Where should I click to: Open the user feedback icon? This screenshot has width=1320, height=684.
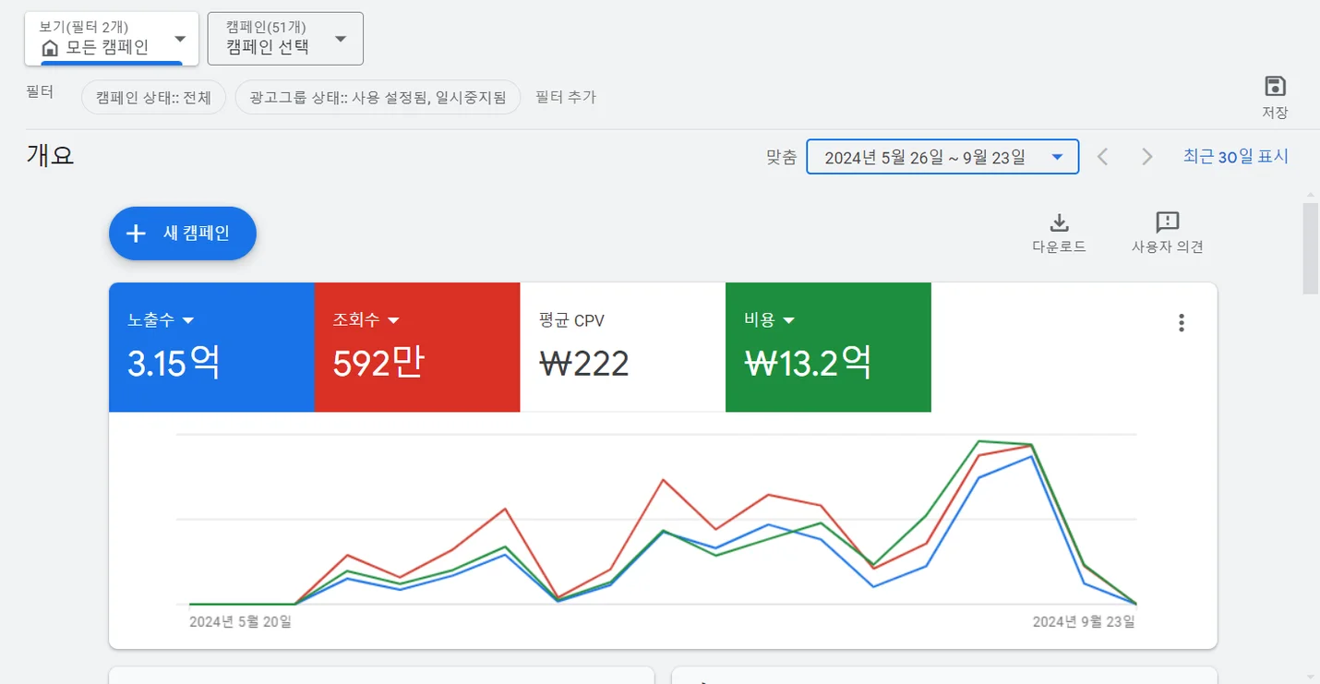coord(1168,222)
